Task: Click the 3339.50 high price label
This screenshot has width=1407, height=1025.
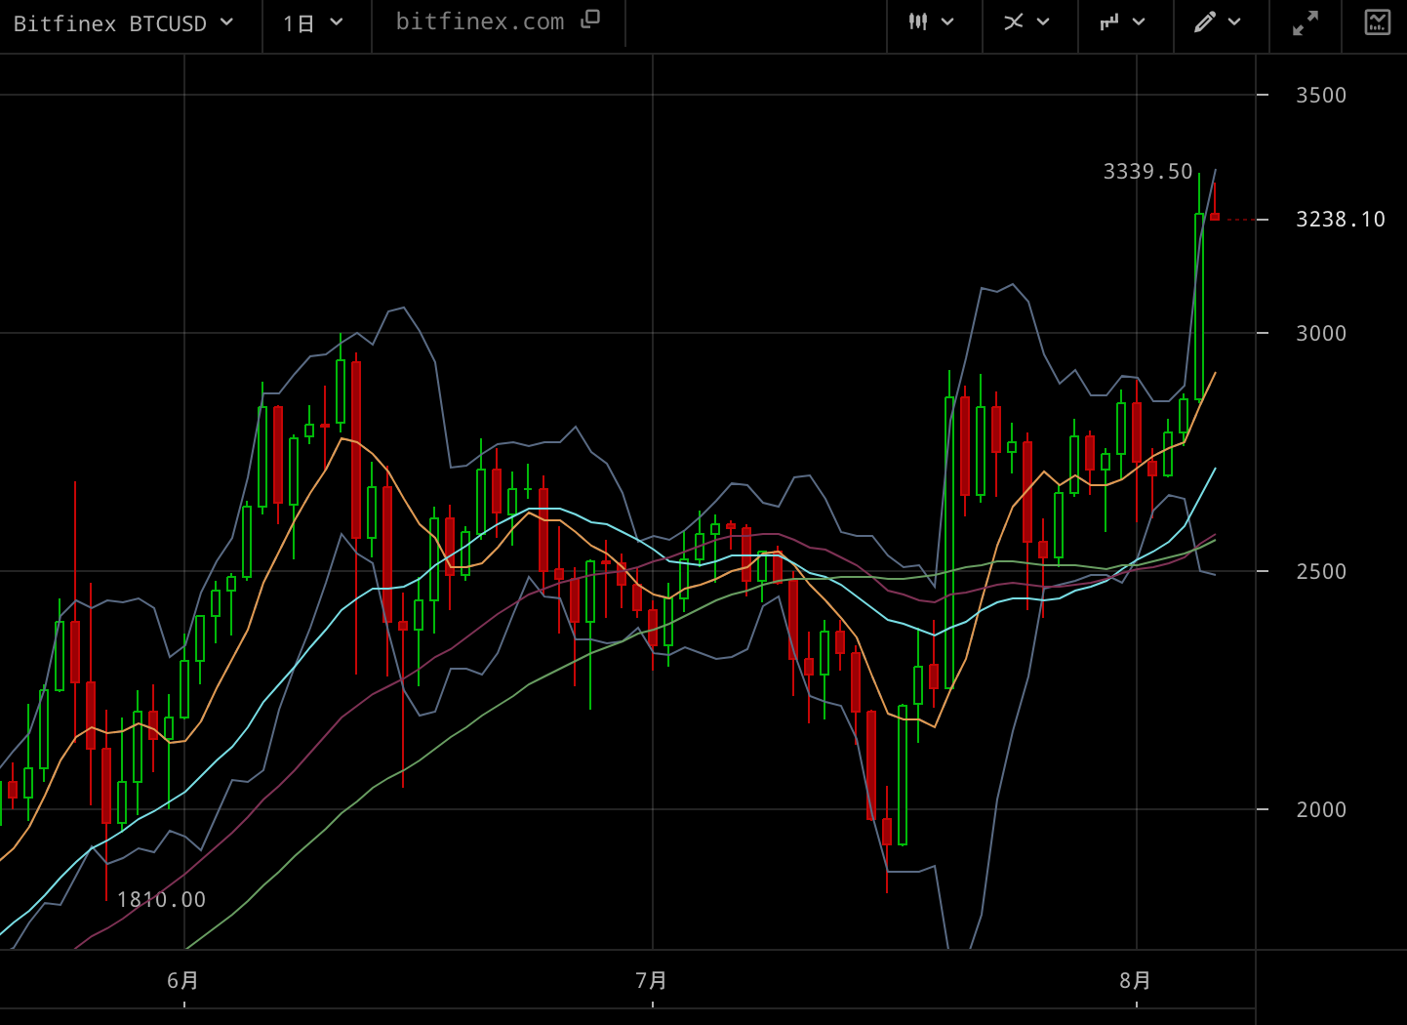Action: [1147, 172]
